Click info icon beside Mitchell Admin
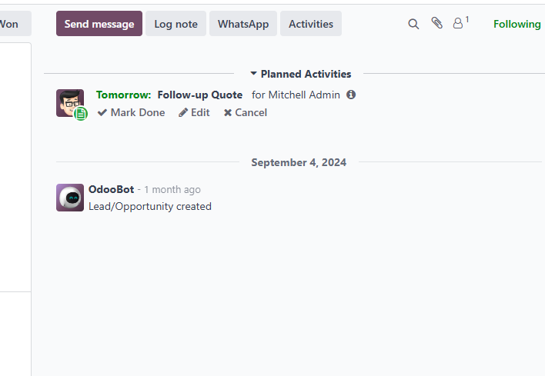 pos(351,95)
